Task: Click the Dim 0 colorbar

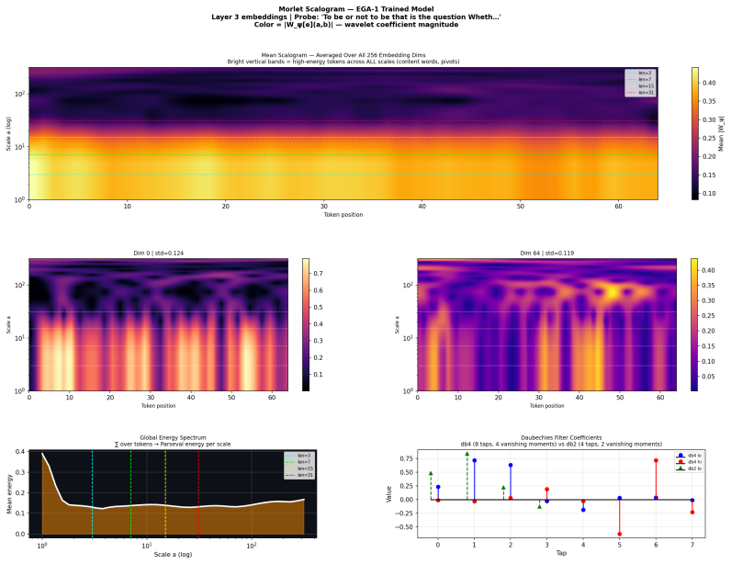Action: tap(306, 324)
